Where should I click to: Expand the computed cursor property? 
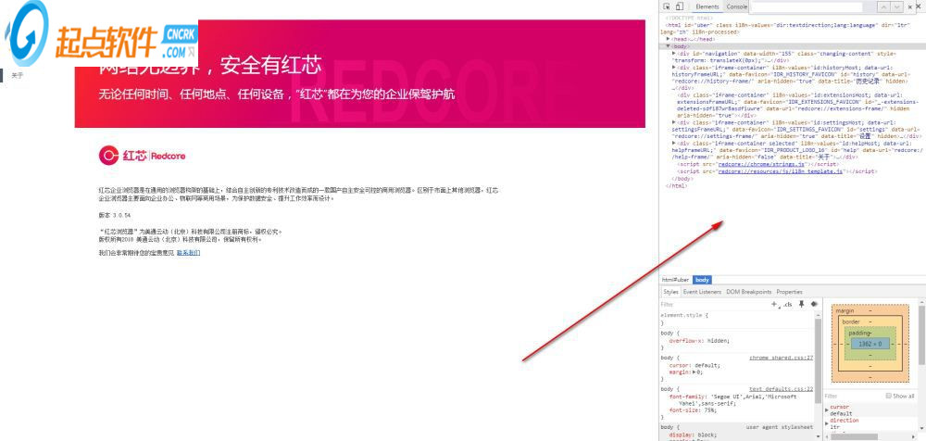click(827, 409)
